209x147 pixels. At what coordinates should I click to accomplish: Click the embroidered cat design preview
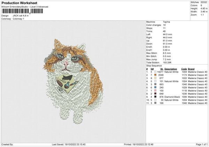pyautogui.click(x=73, y=81)
